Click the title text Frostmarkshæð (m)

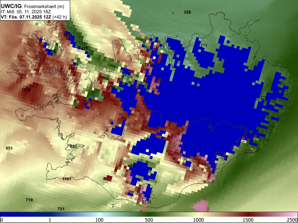[44, 6]
